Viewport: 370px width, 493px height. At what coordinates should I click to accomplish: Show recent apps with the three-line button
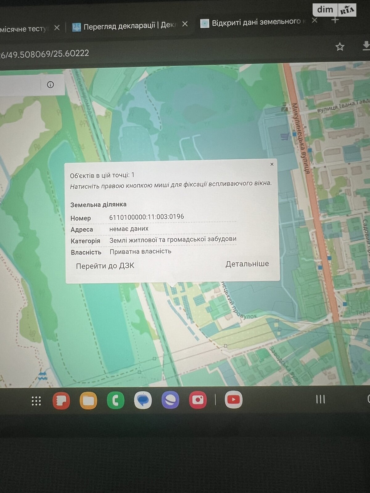(320, 399)
